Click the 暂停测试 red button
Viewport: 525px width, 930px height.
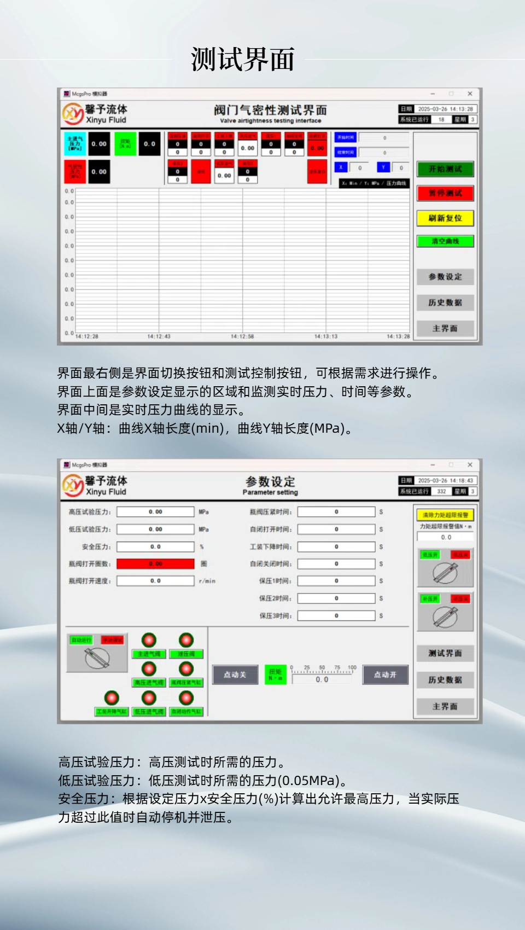click(445, 193)
